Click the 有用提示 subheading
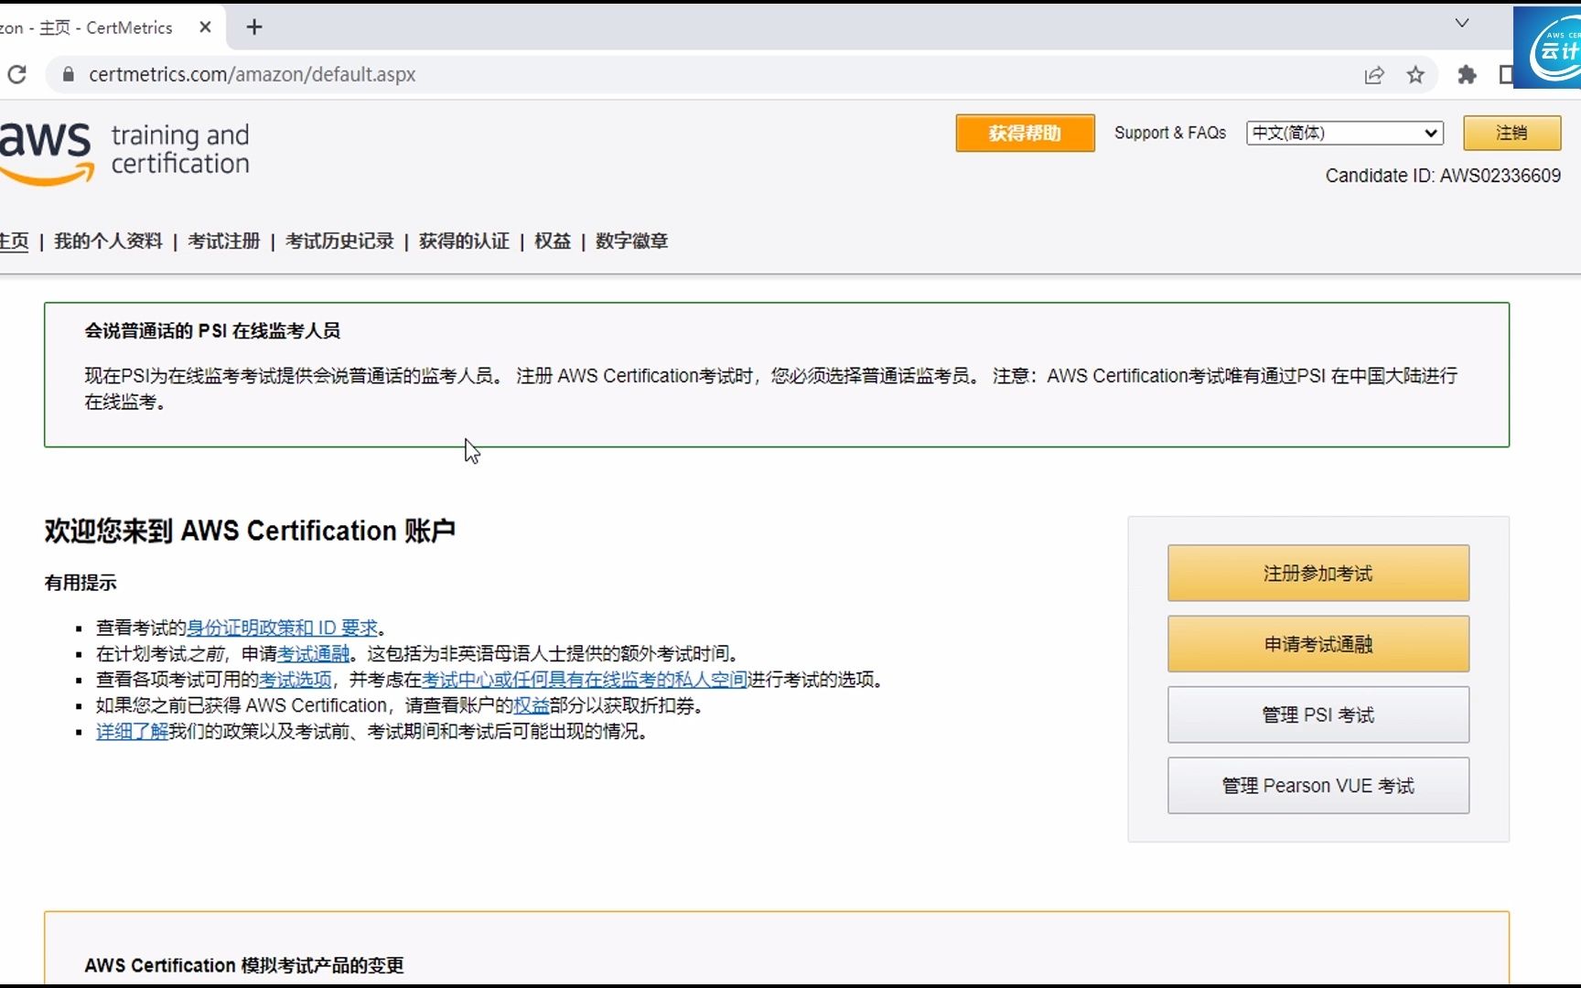1581x988 pixels. click(x=81, y=583)
